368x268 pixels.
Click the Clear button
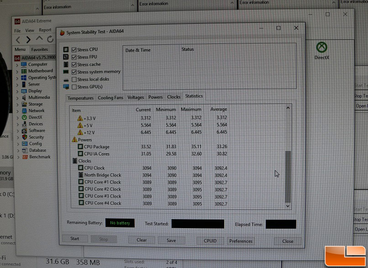coord(142,240)
